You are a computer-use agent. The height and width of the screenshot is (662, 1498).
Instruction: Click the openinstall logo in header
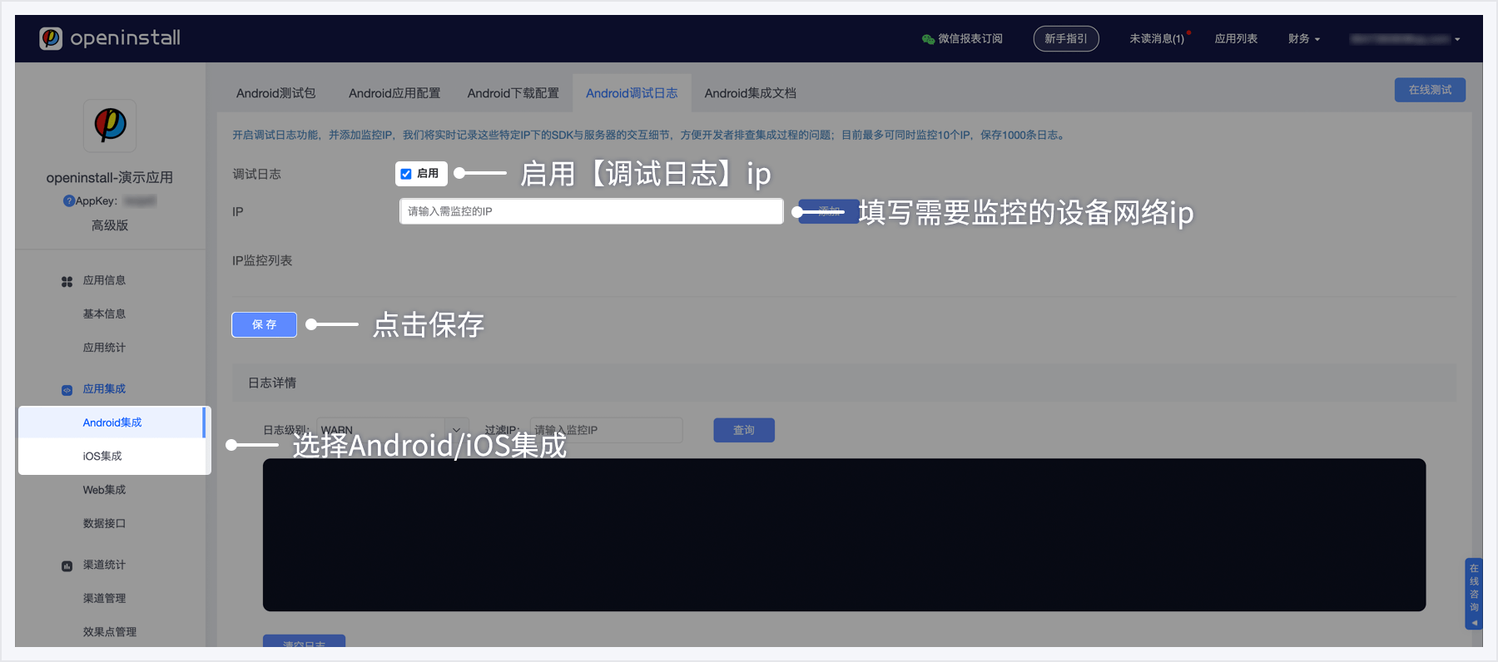pyautogui.click(x=110, y=38)
